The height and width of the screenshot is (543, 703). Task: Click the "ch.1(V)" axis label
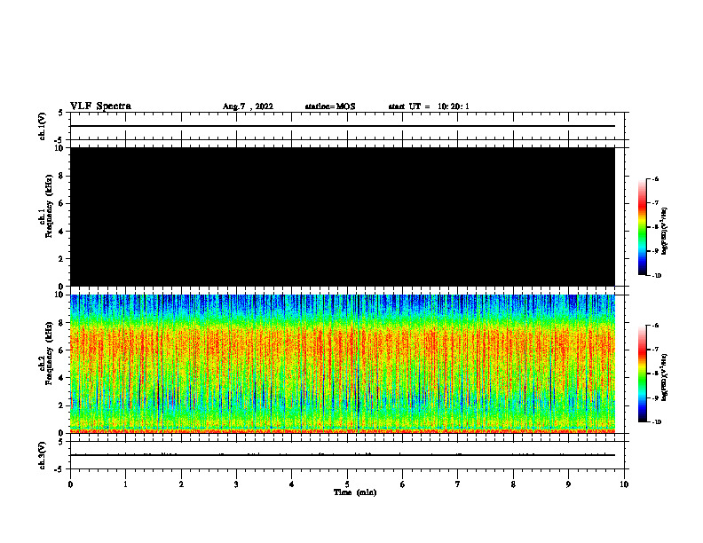tap(42, 126)
